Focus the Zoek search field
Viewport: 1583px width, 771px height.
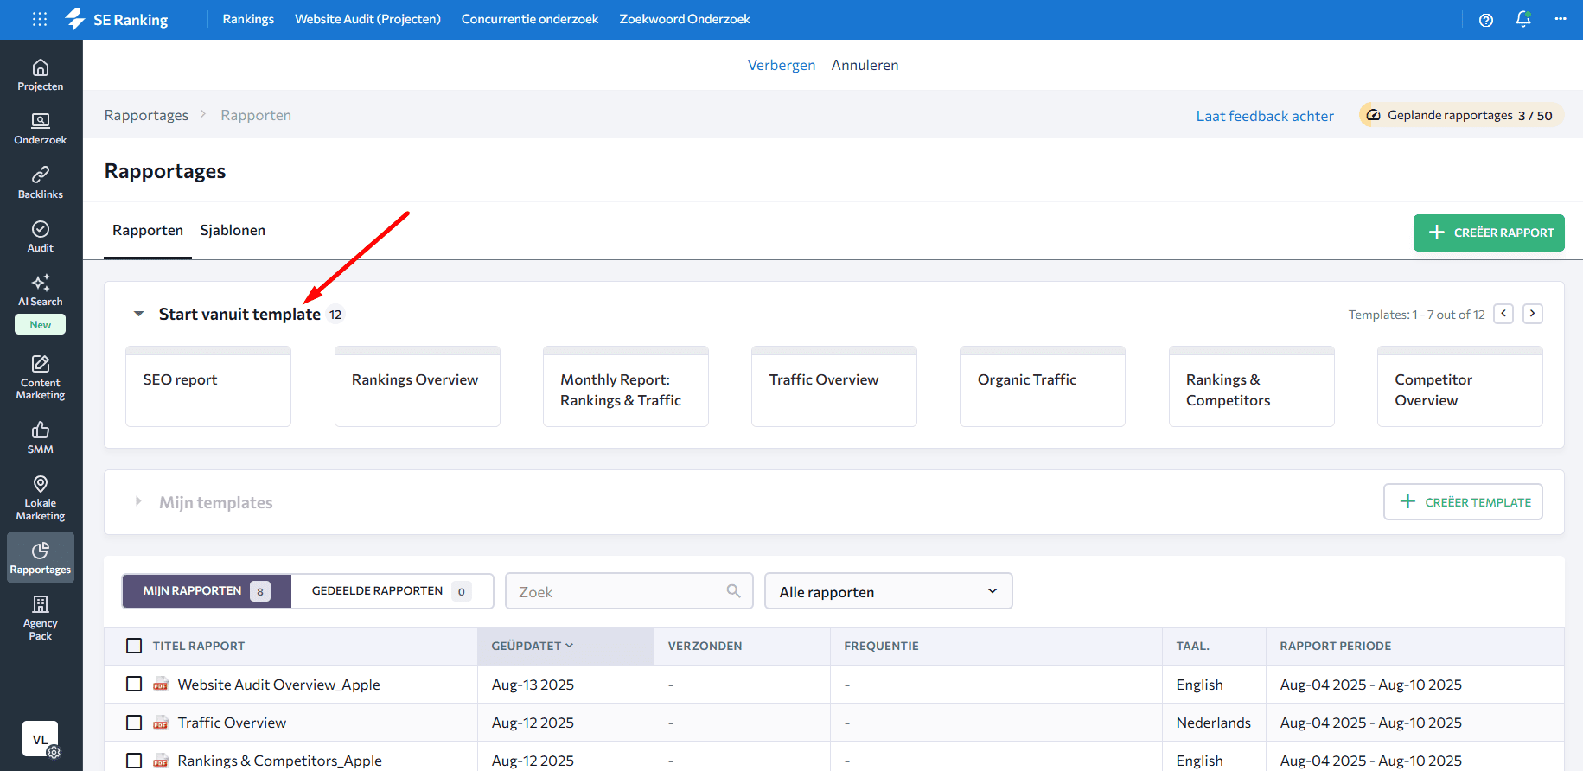point(629,591)
